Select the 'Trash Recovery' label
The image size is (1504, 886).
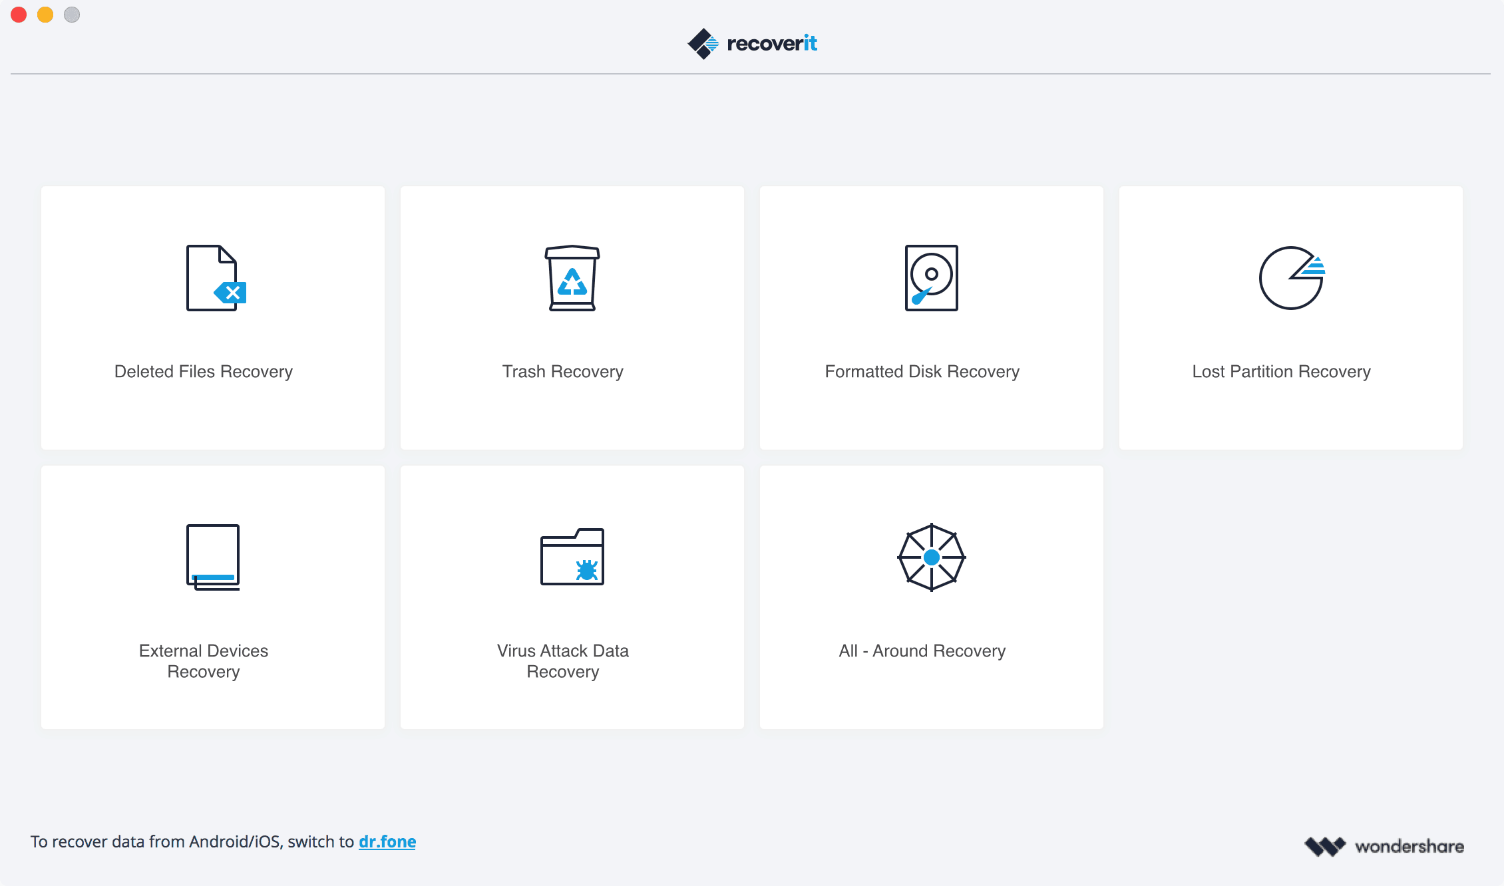point(563,371)
